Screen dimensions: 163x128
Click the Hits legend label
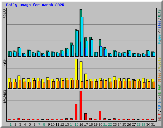pyautogui.click(x=159, y=13)
